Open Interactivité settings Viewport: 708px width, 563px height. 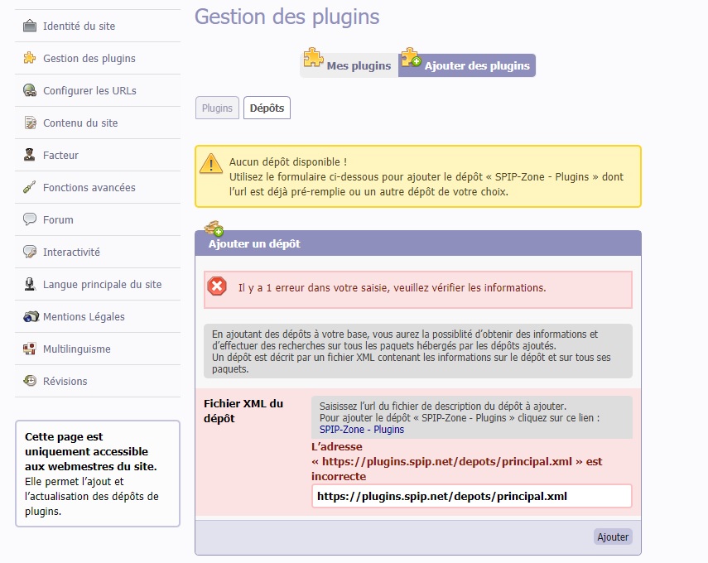(98, 252)
